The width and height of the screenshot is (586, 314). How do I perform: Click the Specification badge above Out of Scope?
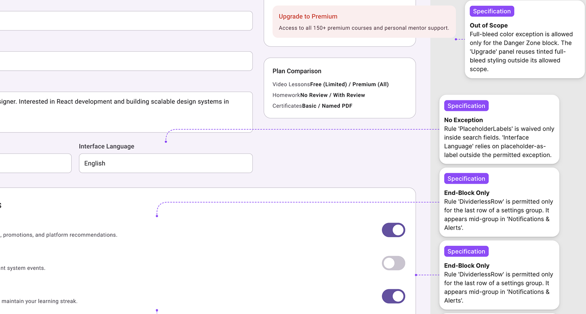tap(492, 11)
